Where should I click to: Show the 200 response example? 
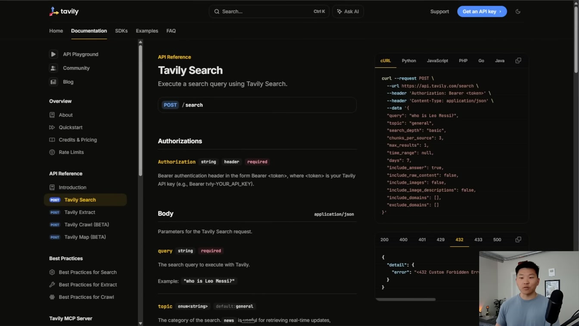coord(384,240)
